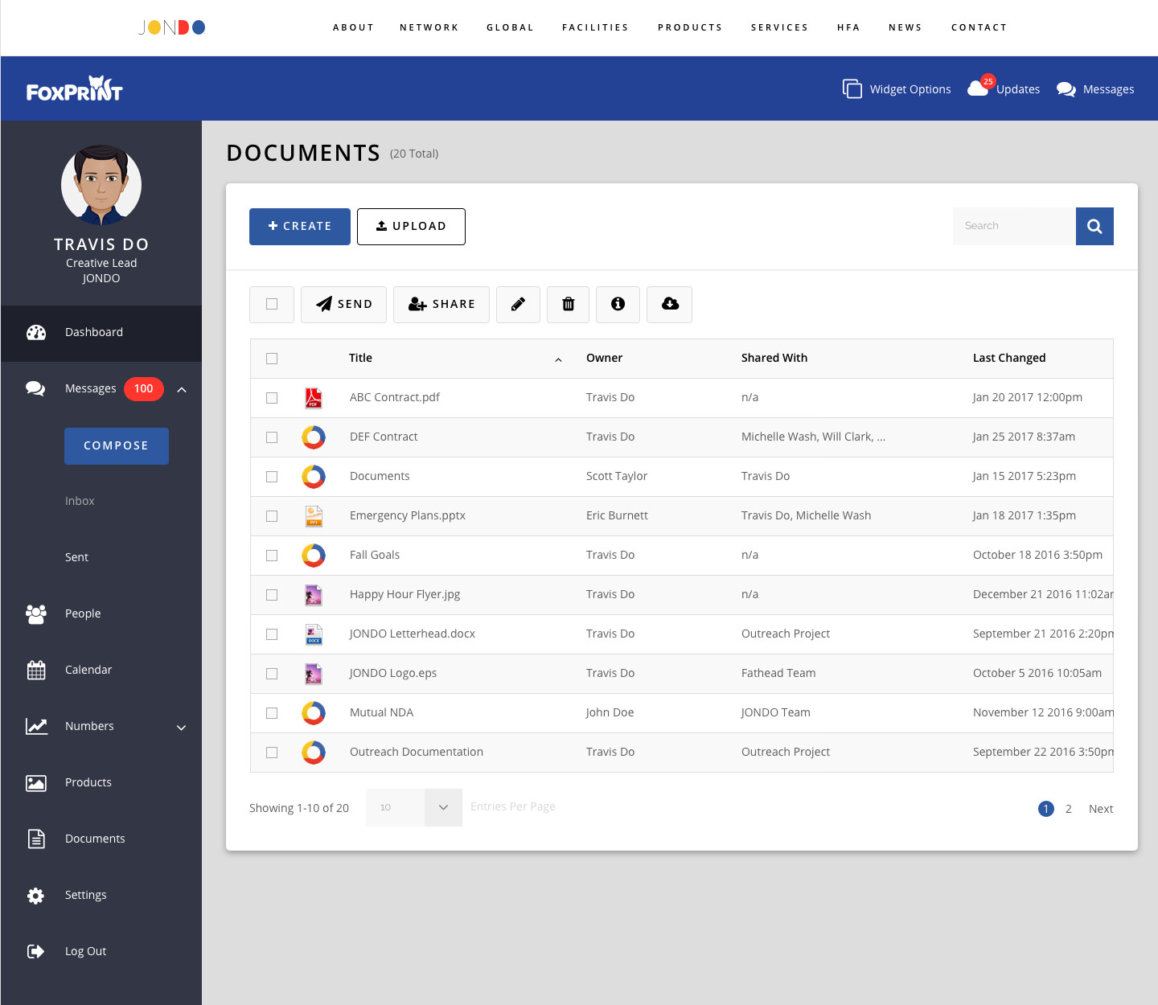Toggle the table header checkbox

[x=272, y=359]
